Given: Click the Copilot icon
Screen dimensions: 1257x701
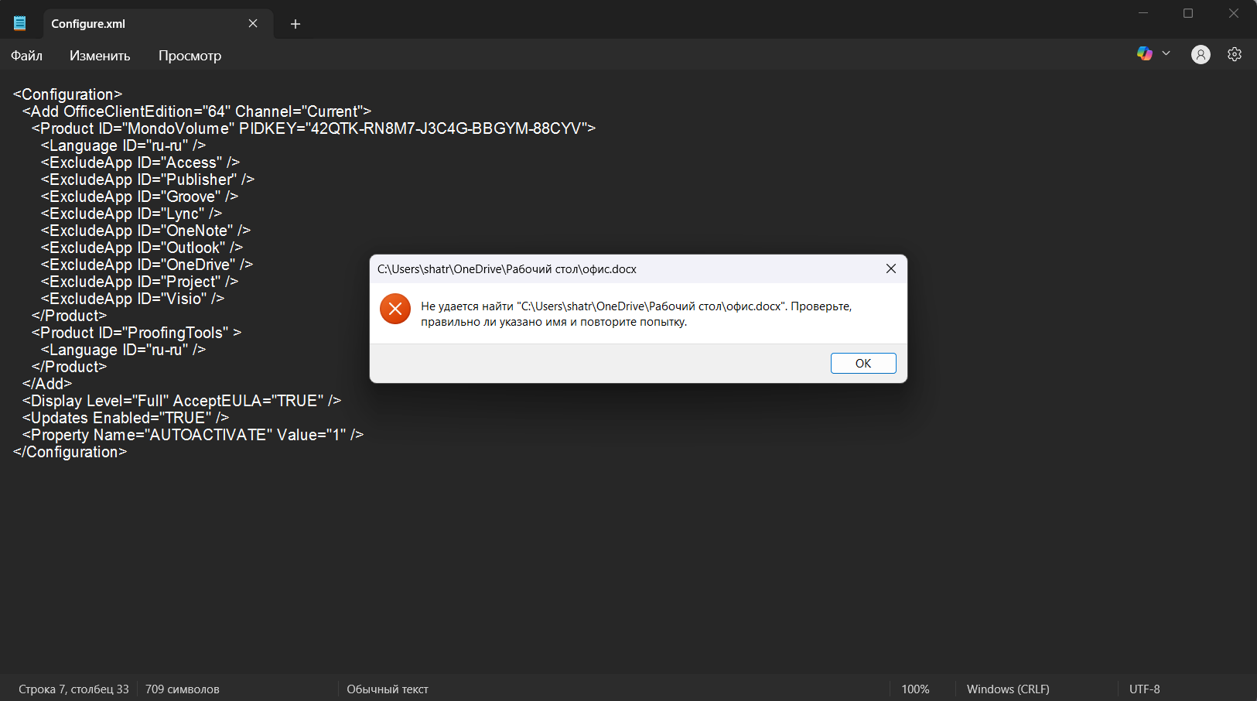Looking at the screenshot, I should coord(1145,53).
